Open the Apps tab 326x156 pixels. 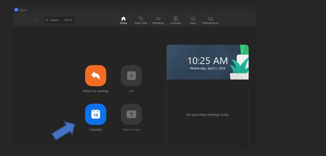(193, 20)
